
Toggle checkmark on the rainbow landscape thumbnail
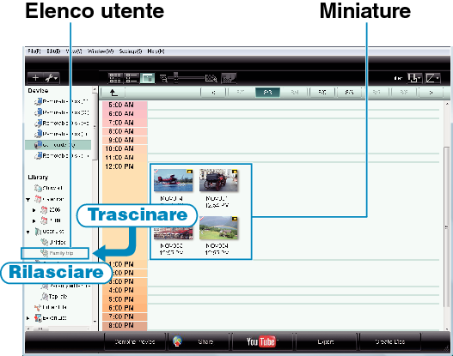[x=202, y=219]
